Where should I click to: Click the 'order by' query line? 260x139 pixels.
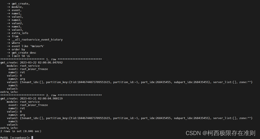[18, 50]
